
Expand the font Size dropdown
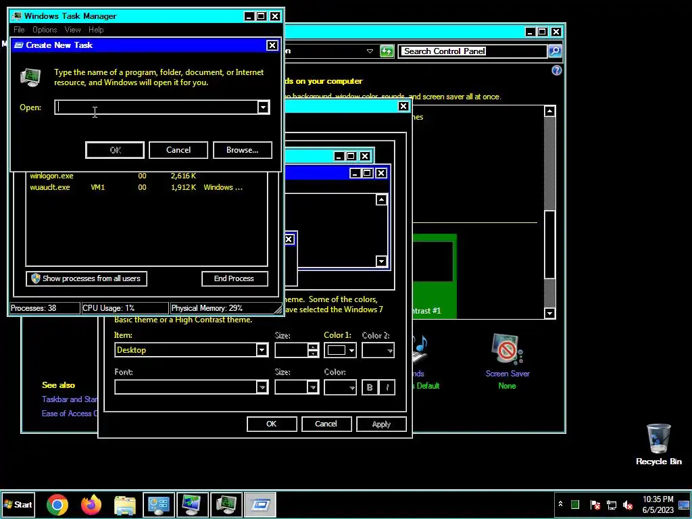pos(312,387)
